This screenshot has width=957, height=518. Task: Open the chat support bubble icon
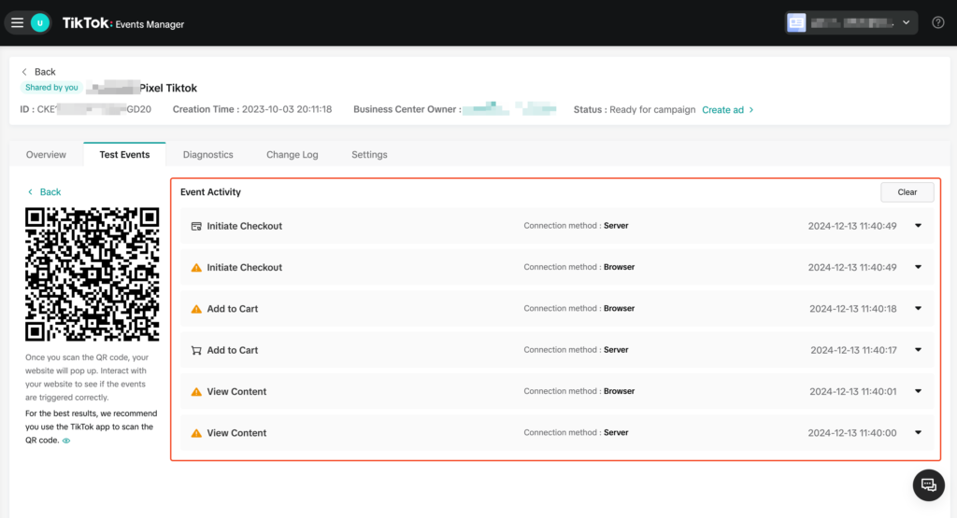tap(928, 485)
